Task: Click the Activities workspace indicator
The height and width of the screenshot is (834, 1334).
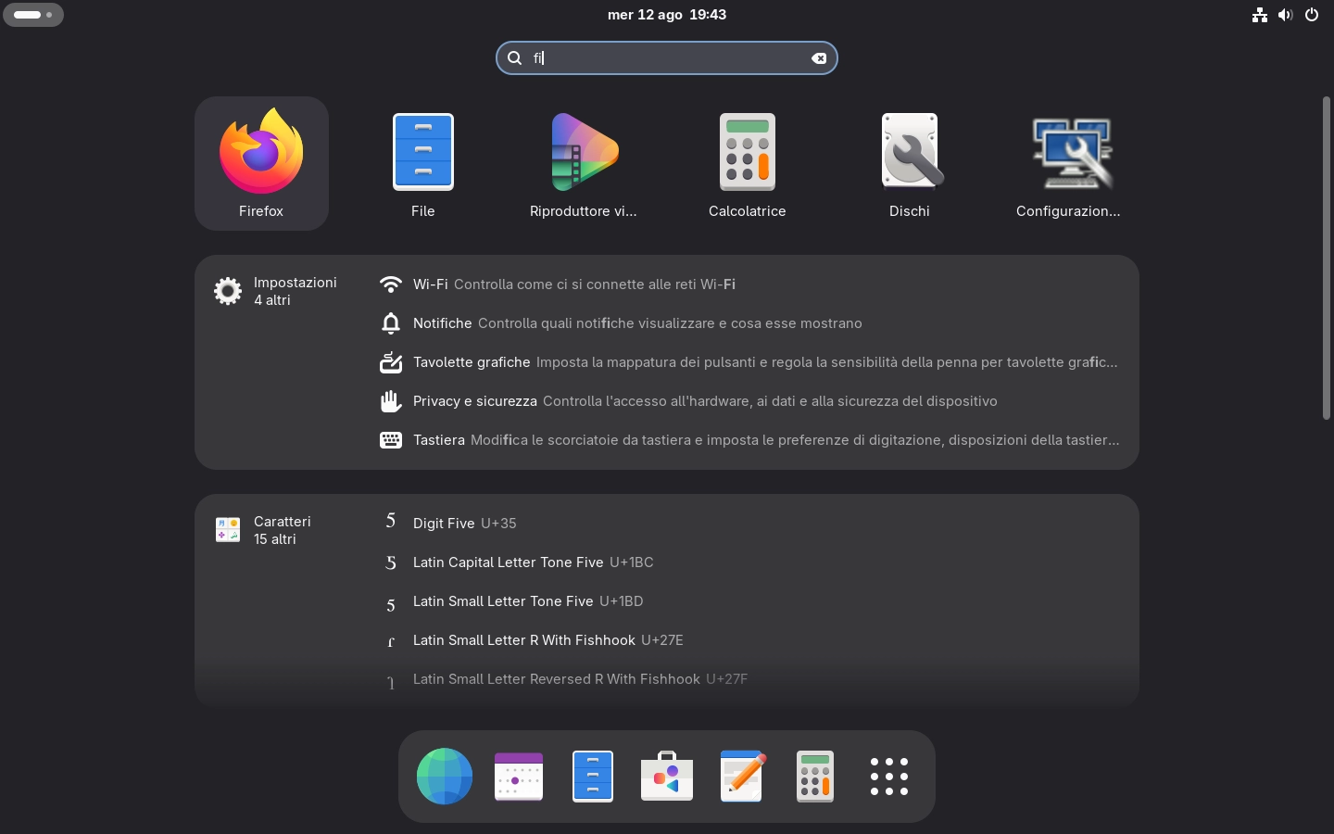Action: coord(33,15)
